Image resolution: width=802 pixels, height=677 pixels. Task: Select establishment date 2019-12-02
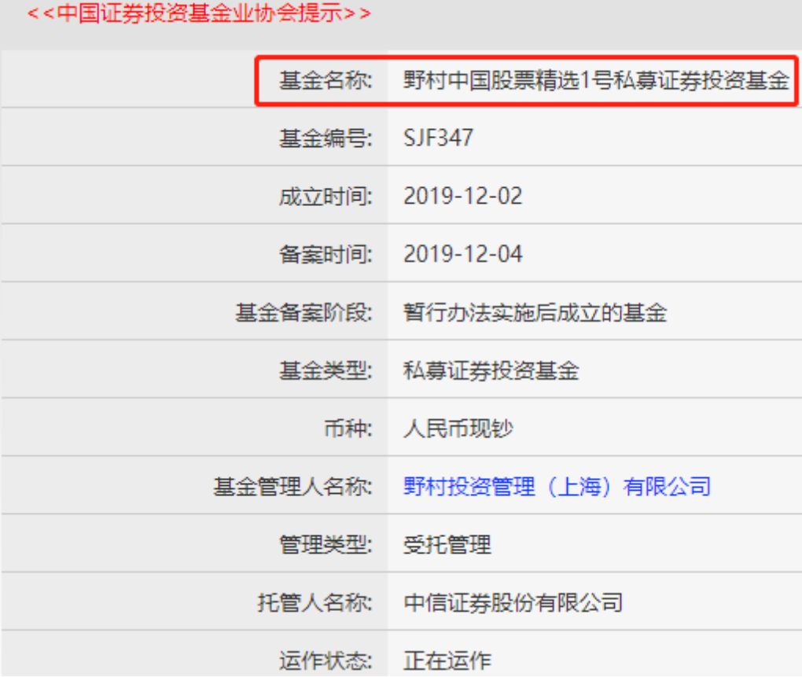tap(463, 197)
